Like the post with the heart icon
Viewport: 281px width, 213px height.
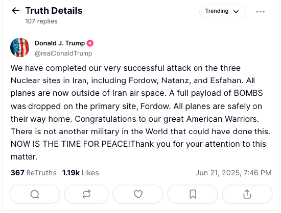tap(138, 195)
